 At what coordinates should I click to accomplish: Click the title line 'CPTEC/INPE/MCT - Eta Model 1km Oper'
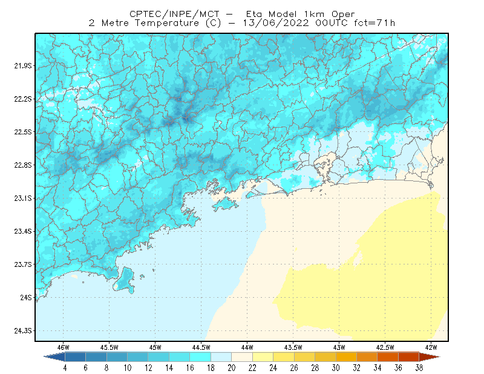(x=242, y=14)
